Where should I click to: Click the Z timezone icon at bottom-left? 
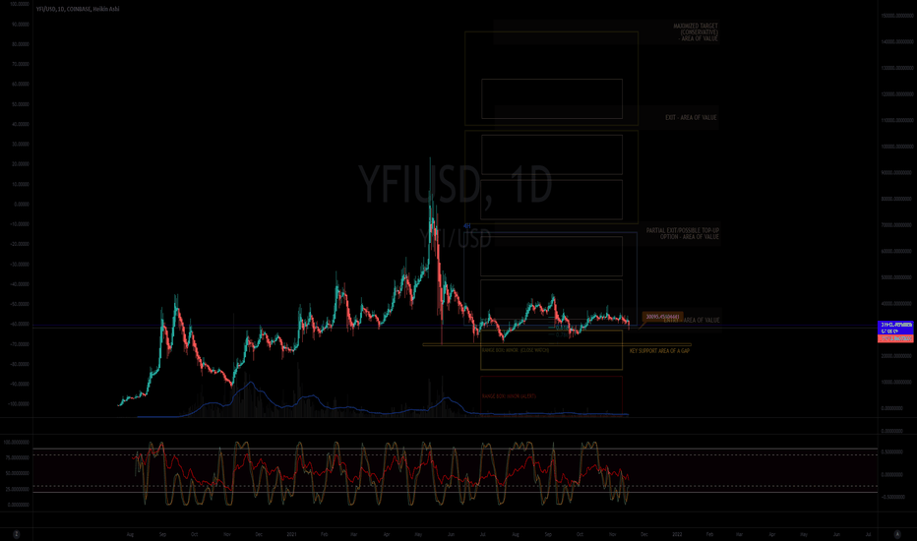(x=17, y=534)
